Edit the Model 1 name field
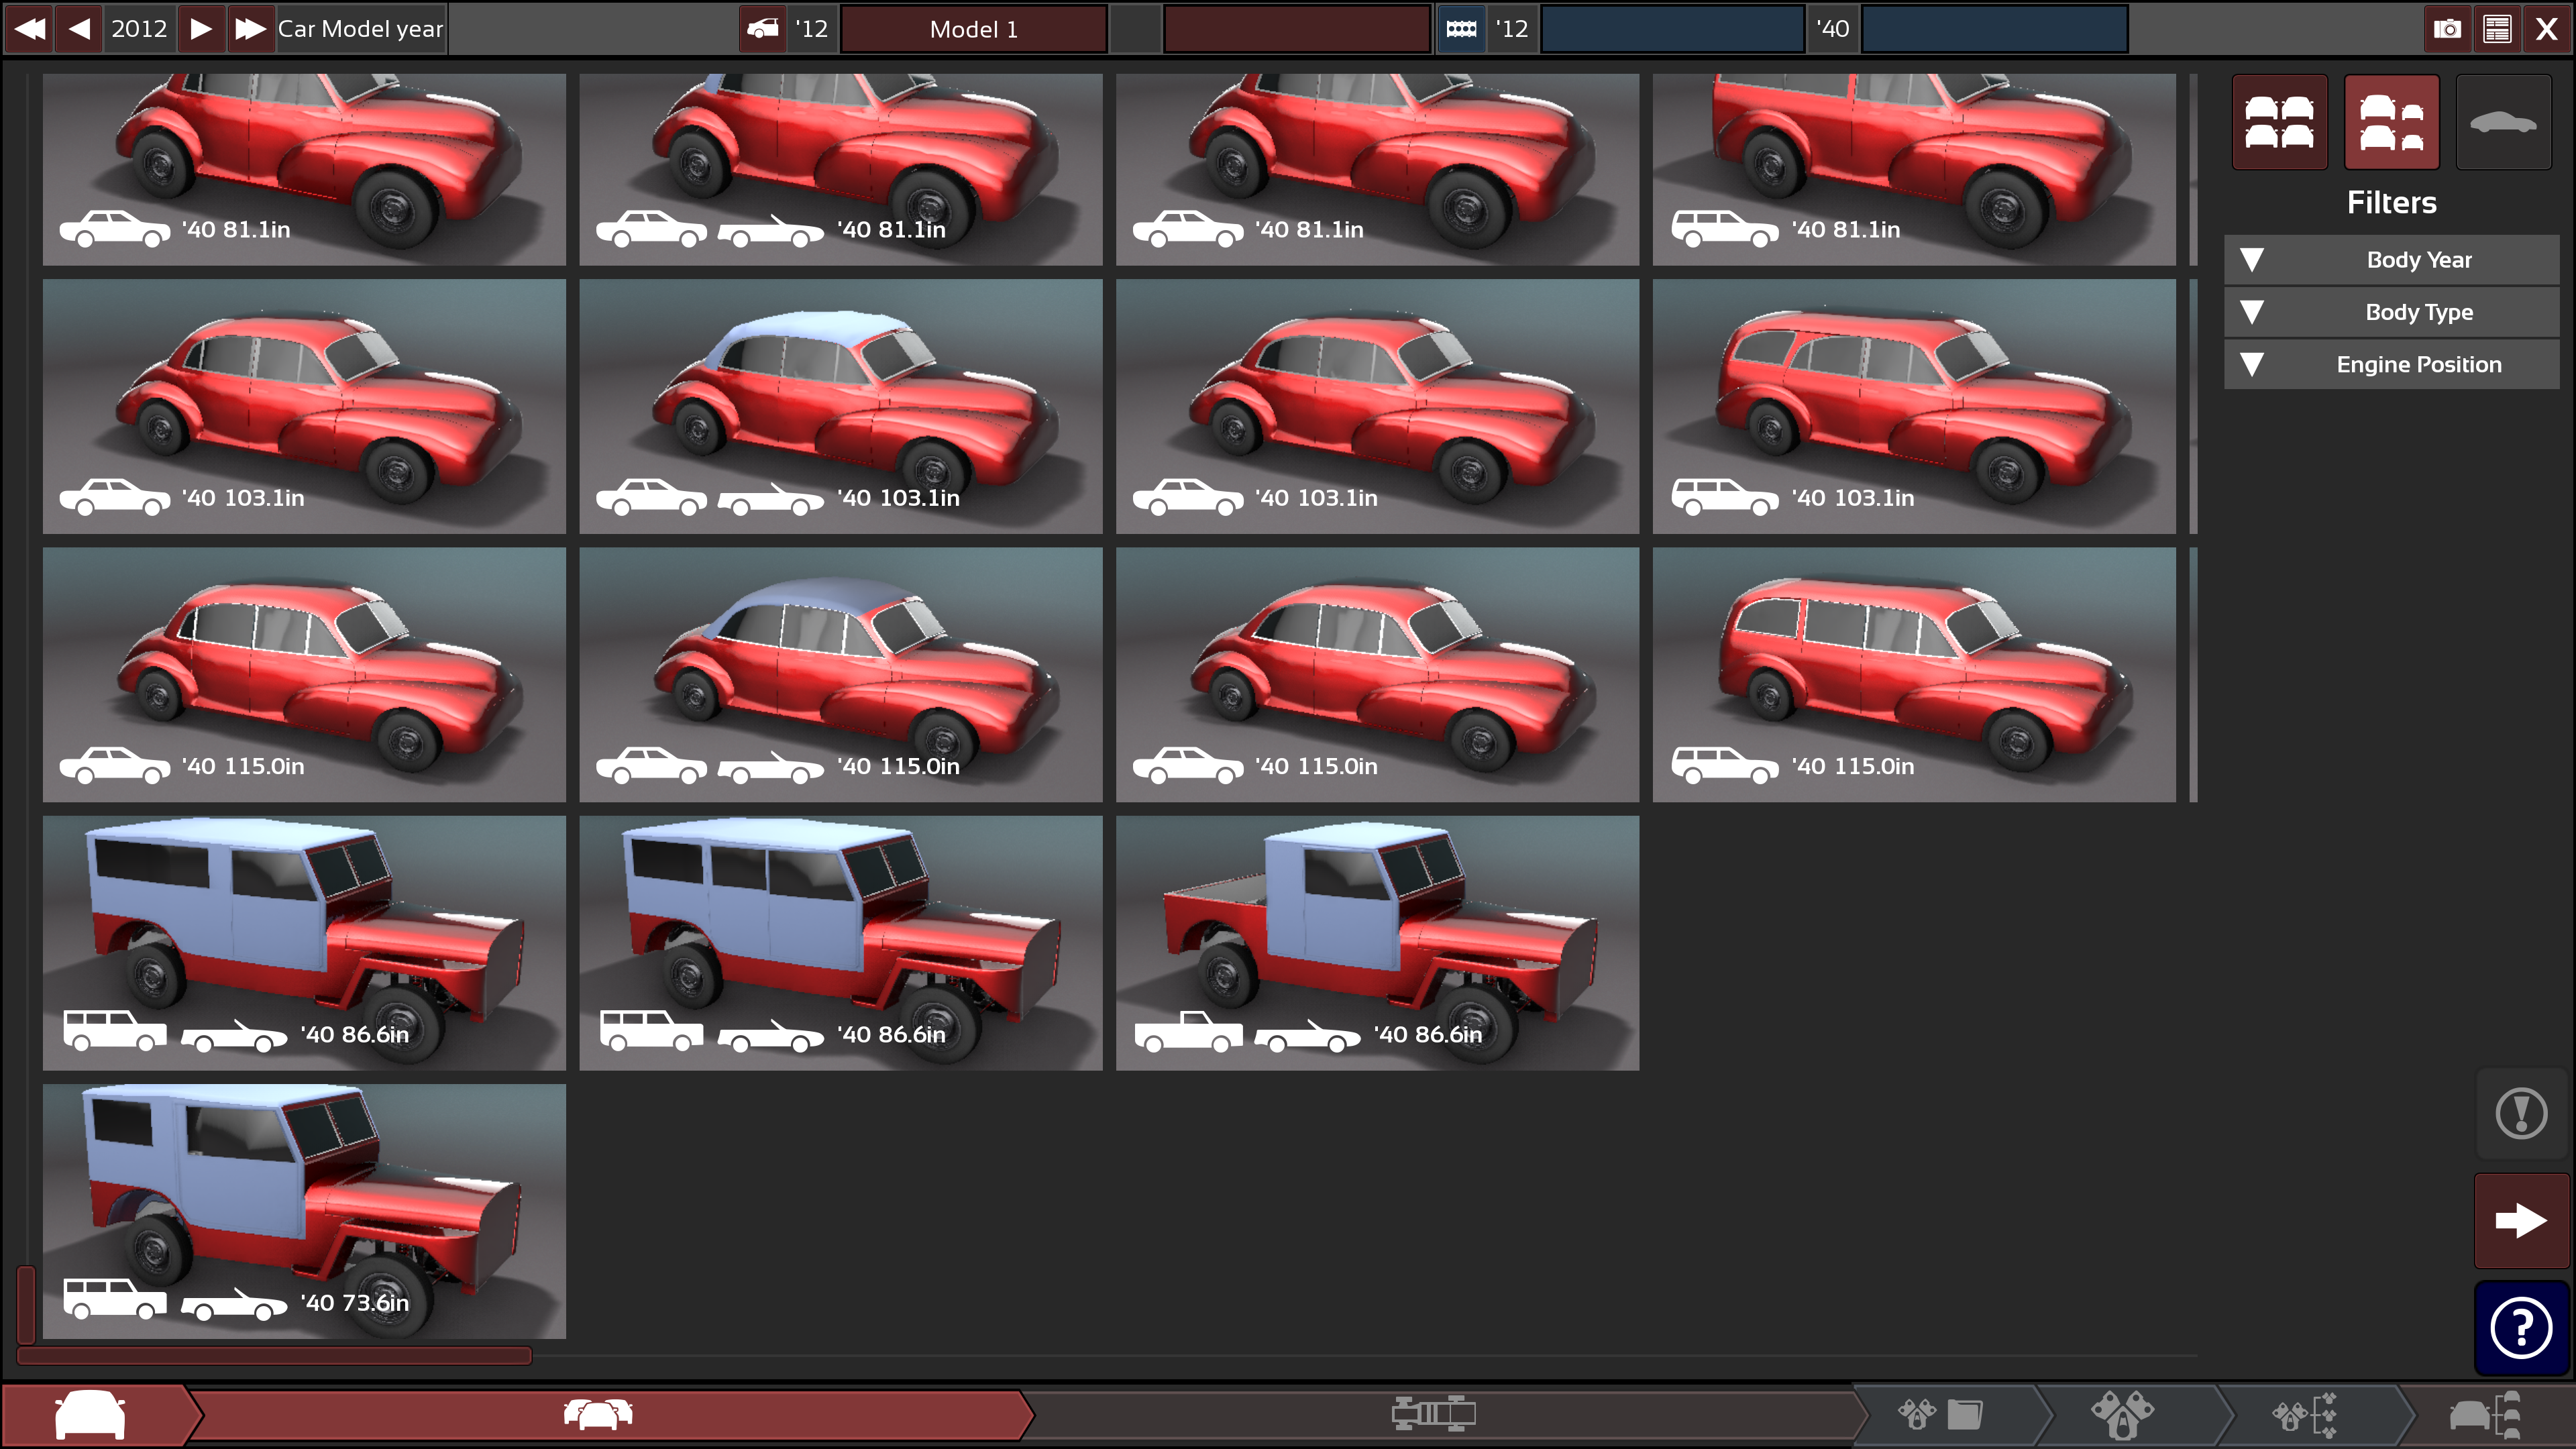The height and width of the screenshot is (1449, 2576). click(974, 29)
